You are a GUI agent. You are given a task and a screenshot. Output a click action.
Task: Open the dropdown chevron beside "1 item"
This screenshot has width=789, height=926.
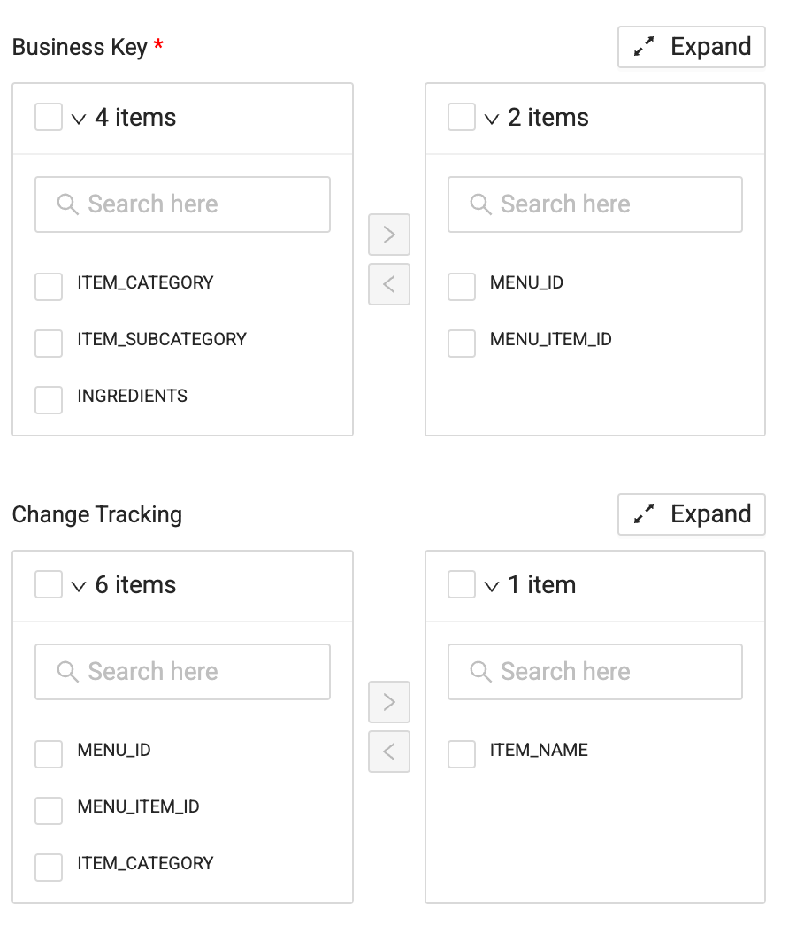coord(492,586)
